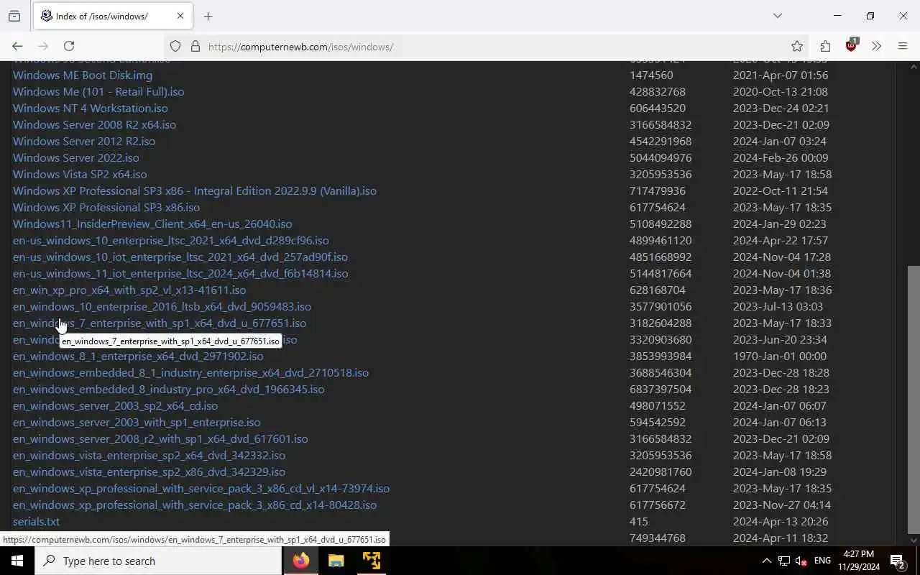Screen dimensions: 920x575
Task: Open the taskbar clock and date
Action: point(859,561)
